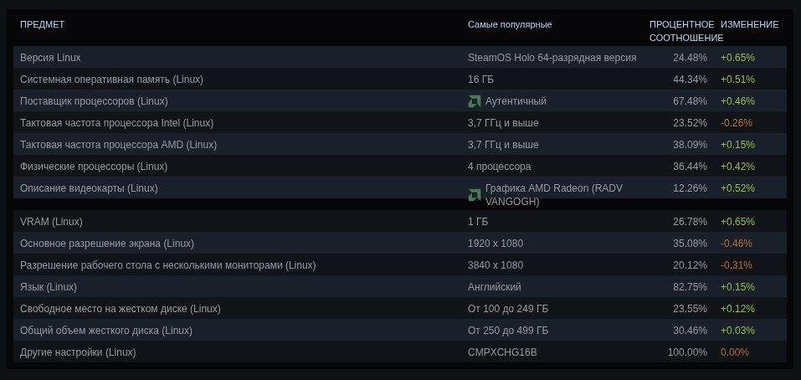Expand Описание видеокарты (Linux) row
Viewport: 801px width, 380px height.
click(89, 188)
